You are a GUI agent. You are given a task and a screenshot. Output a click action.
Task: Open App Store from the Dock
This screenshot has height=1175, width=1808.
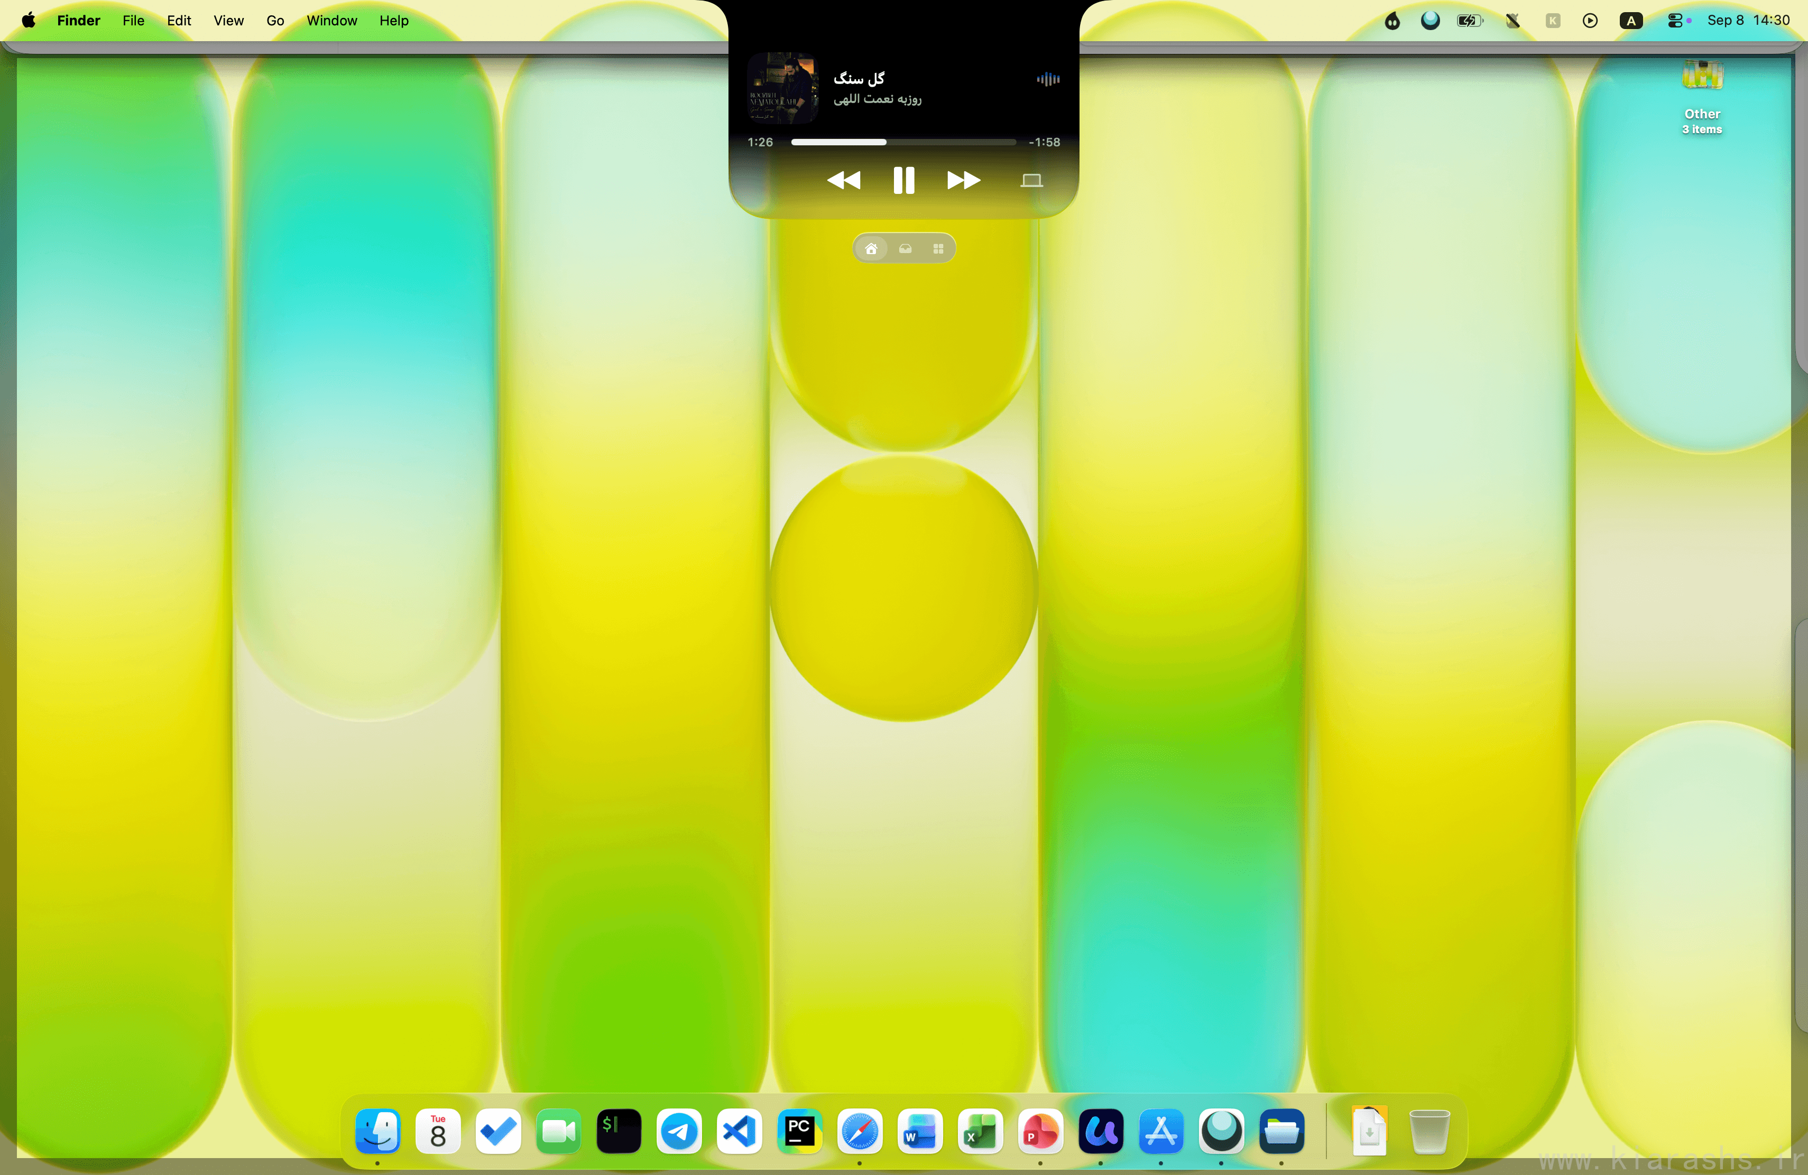1161,1132
